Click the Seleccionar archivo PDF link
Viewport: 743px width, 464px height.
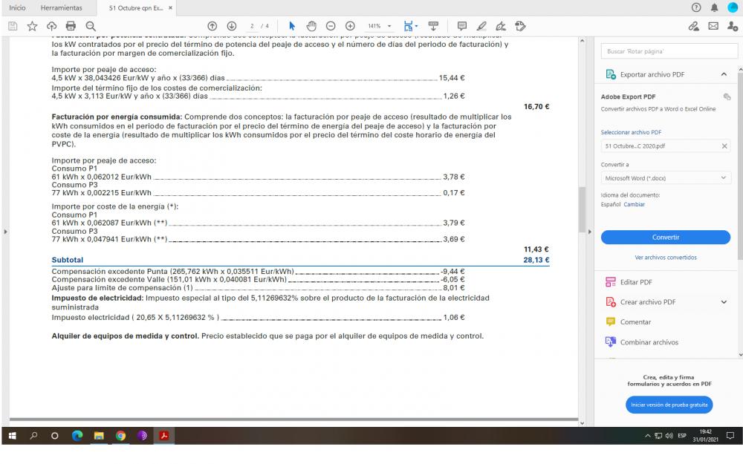631,132
